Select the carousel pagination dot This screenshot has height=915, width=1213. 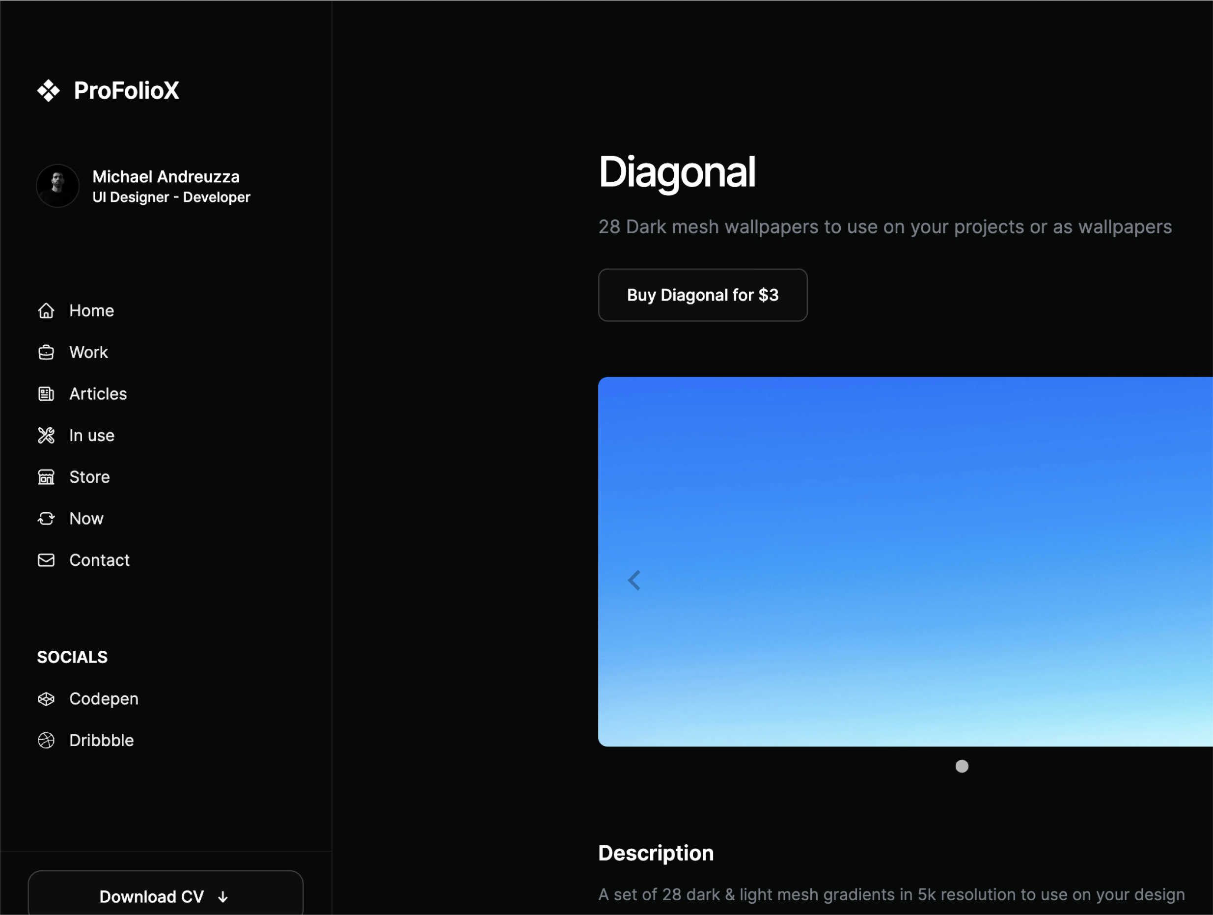tap(961, 767)
